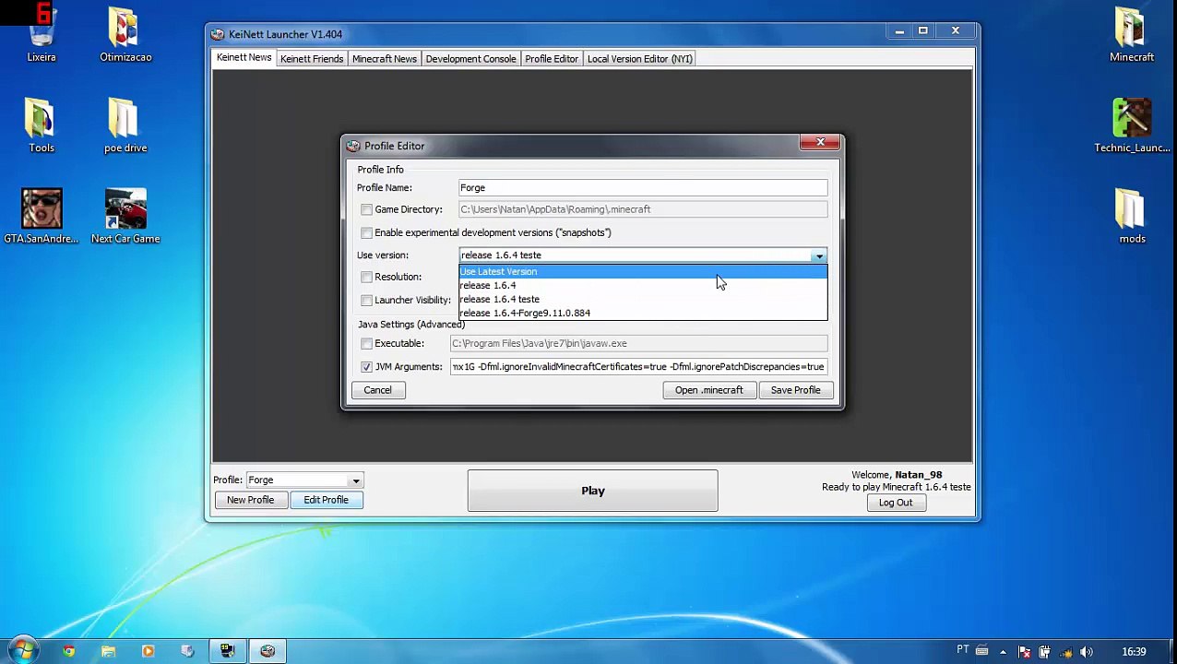Select release 1.6.4-Forge9.11.0.884 option
Viewport: 1177px width, 664px height.
pyautogui.click(x=643, y=313)
